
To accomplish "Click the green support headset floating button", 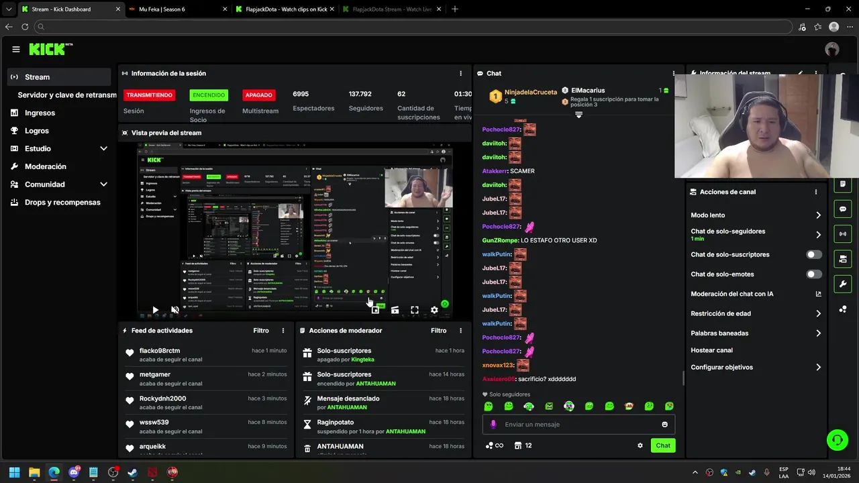I will [838, 440].
